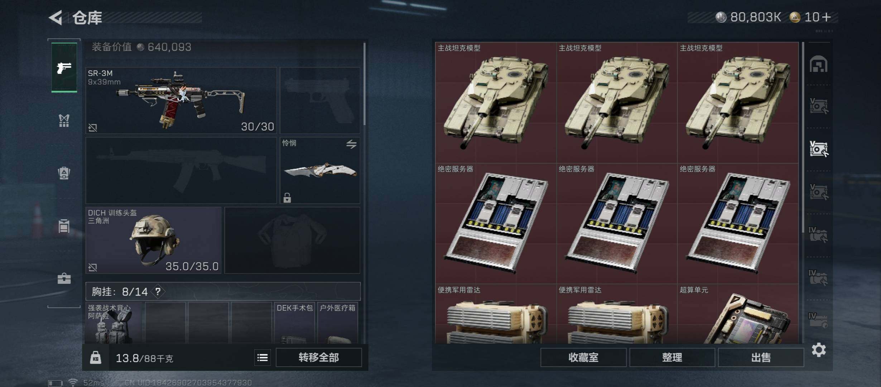Click the storage settings gear icon

coord(819,350)
